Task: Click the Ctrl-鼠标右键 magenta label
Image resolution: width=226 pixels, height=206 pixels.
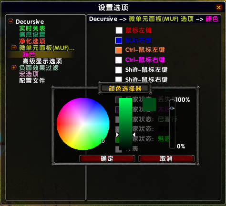Action: pyautogui.click(x=145, y=60)
